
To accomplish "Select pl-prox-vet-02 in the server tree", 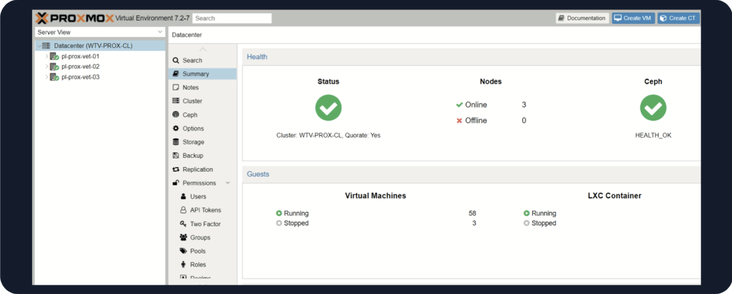I will pyautogui.click(x=101, y=67).
